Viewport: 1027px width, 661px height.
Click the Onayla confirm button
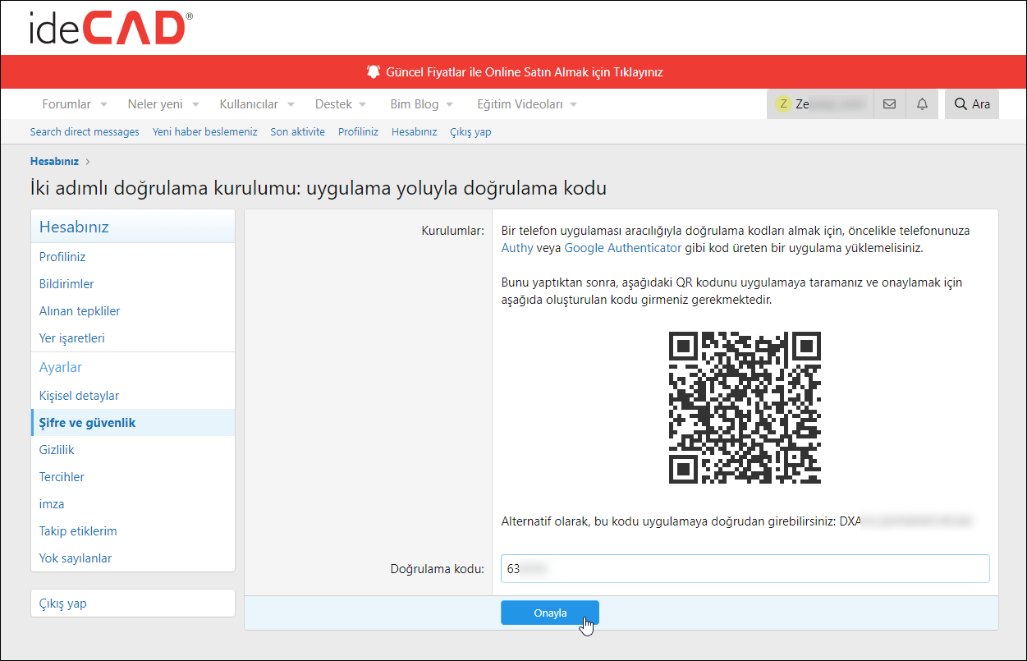pos(550,613)
